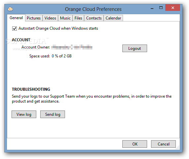
Task: Dismiss dialog with Cancel button
Action: pyautogui.click(x=163, y=144)
